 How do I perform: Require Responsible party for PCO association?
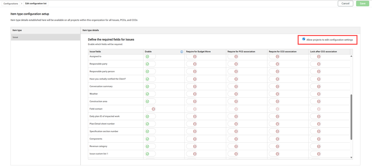[x=233, y=64]
